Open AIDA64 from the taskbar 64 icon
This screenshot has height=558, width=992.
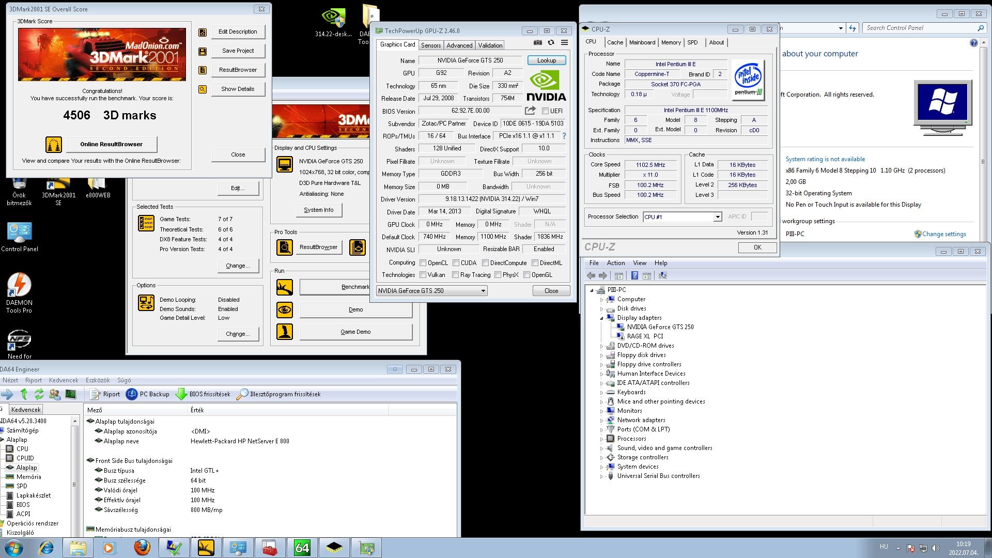[x=302, y=548]
